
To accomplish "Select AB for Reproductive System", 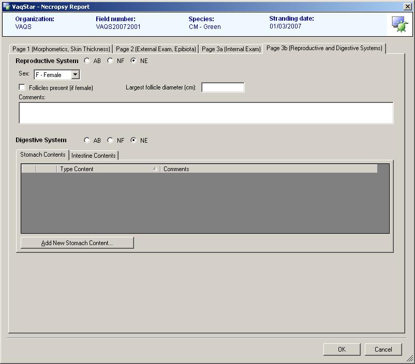I will [87, 61].
